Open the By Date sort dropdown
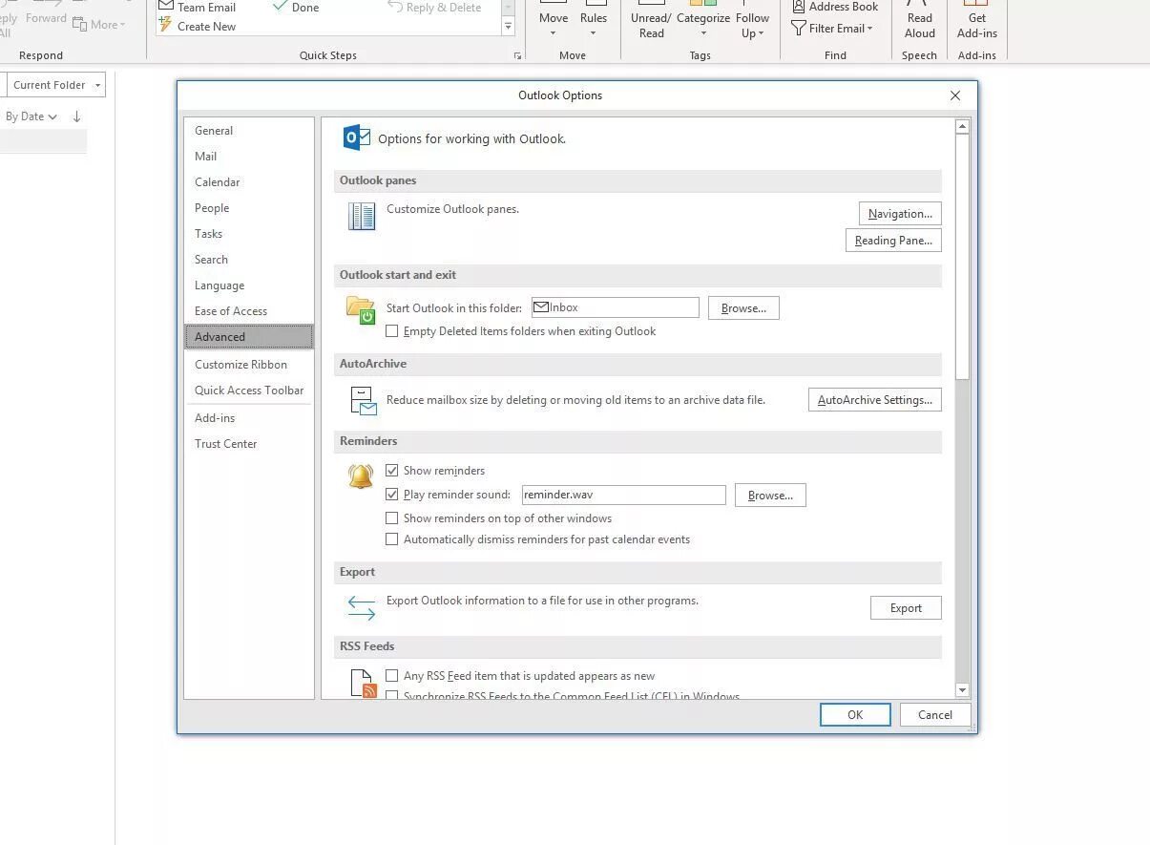This screenshot has width=1150, height=845. 31,116
